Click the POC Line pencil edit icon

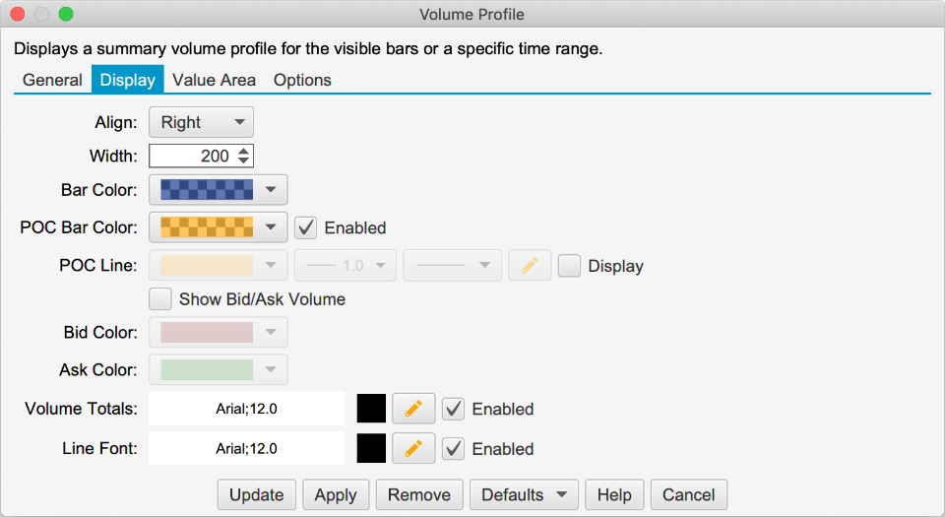[x=530, y=266]
